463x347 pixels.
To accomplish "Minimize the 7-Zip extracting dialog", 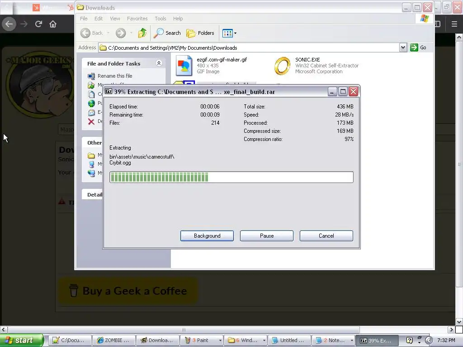I will pyautogui.click(x=332, y=91).
